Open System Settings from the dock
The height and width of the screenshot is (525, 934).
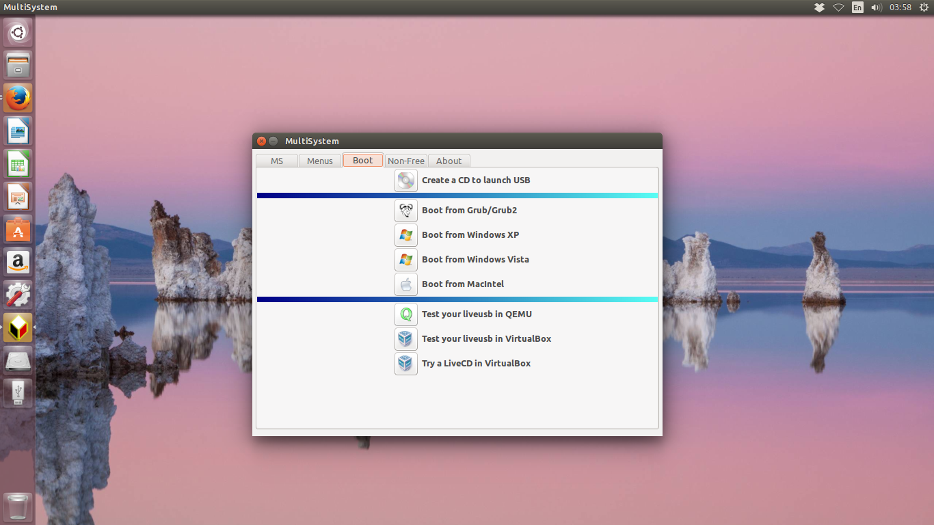point(18,295)
